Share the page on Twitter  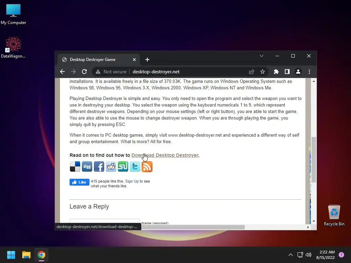point(135,167)
